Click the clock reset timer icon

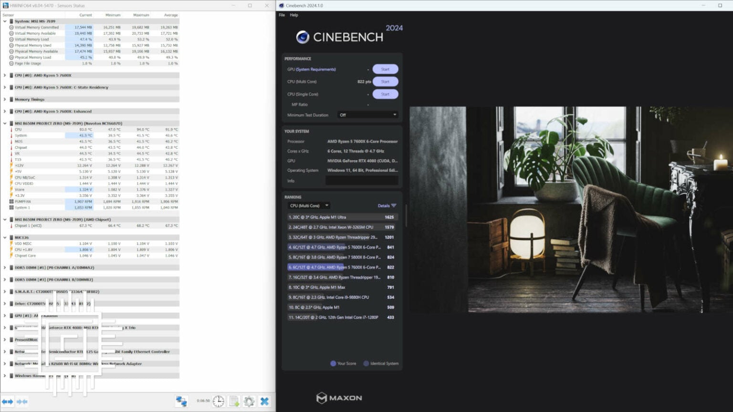[219, 402]
